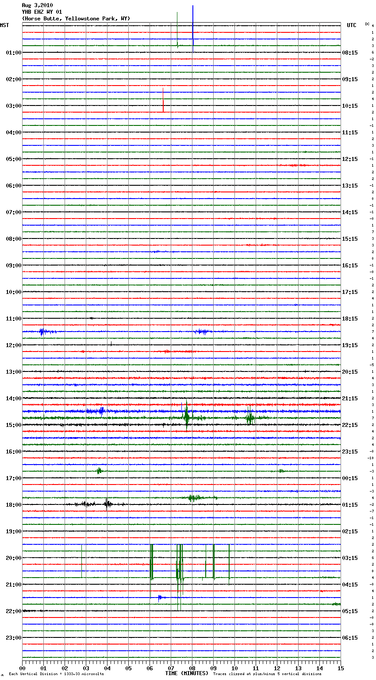
Task: Click the 'TIME (MINUTES)' axis title
Action: coord(187,673)
